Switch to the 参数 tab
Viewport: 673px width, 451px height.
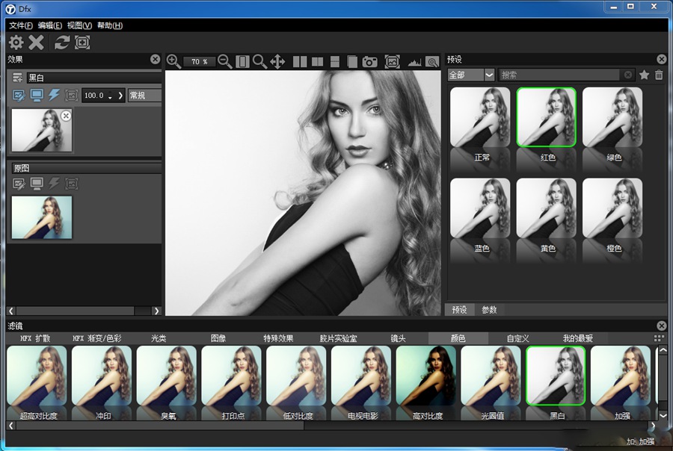[490, 309]
